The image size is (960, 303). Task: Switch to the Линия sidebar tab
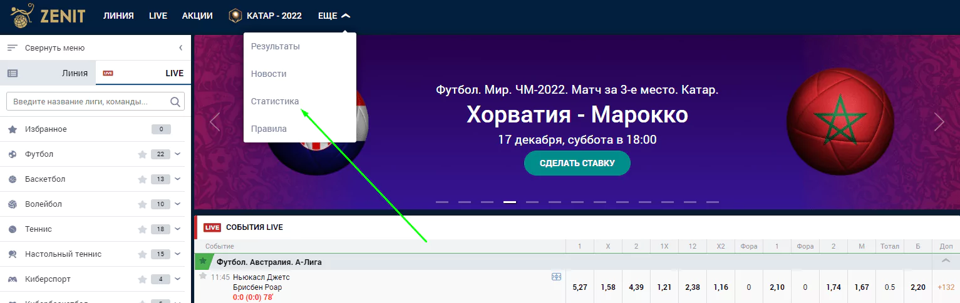point(48,73)
